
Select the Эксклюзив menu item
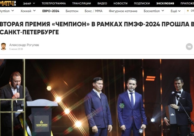coord(165,3)
